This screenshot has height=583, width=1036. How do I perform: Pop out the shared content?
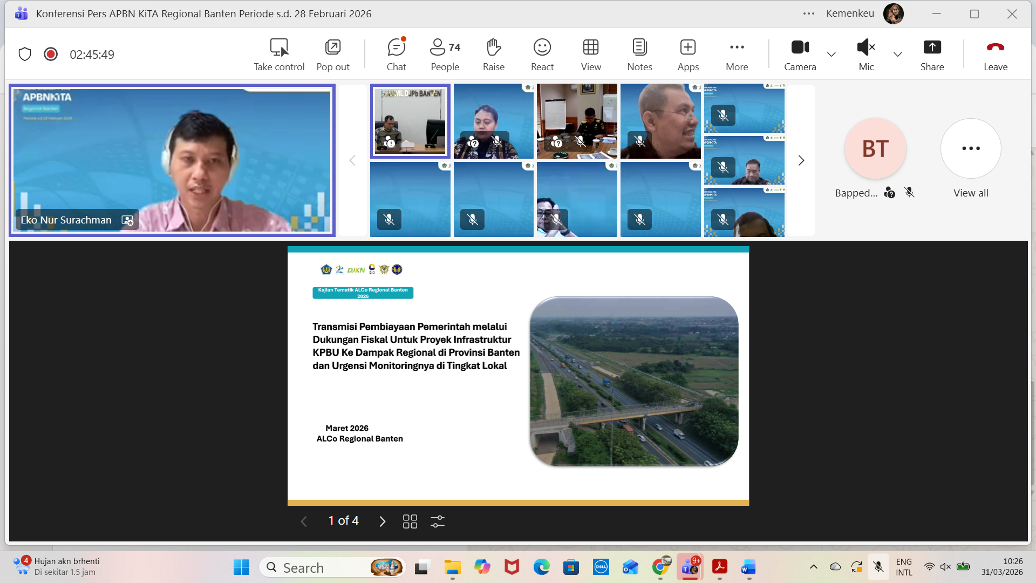tap(332, 54)
